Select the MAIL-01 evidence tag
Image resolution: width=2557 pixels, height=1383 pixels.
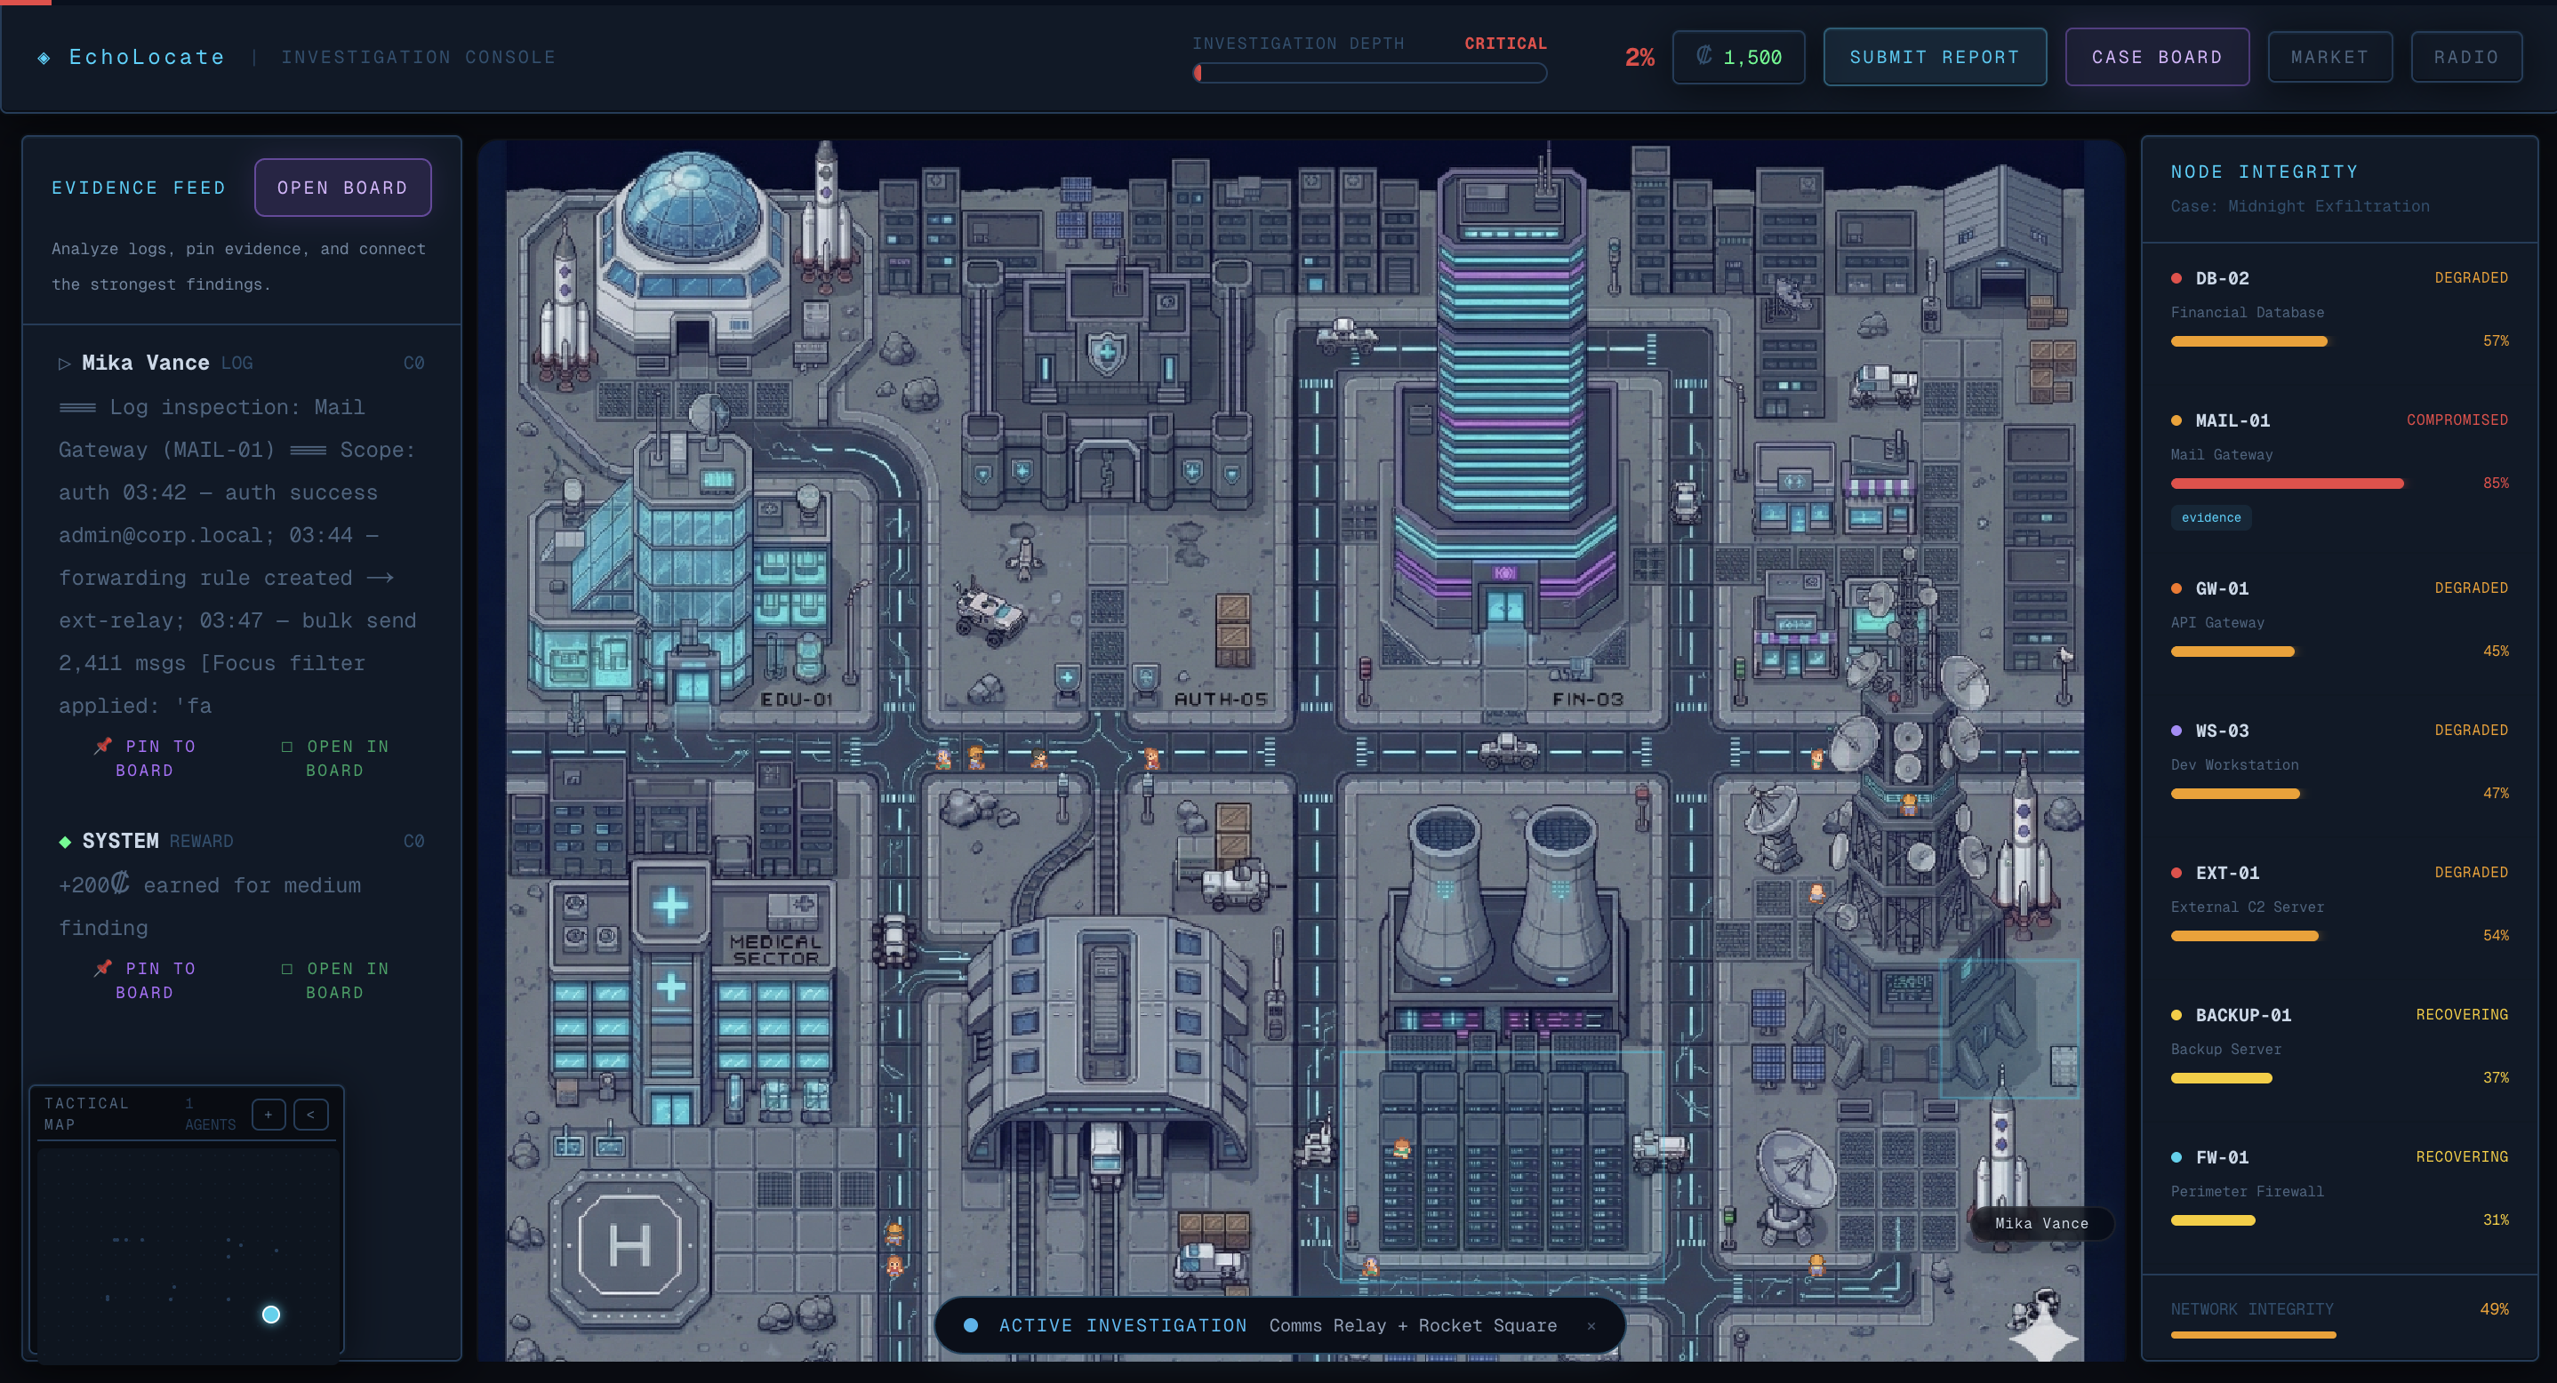click(x=2210, y=518)
